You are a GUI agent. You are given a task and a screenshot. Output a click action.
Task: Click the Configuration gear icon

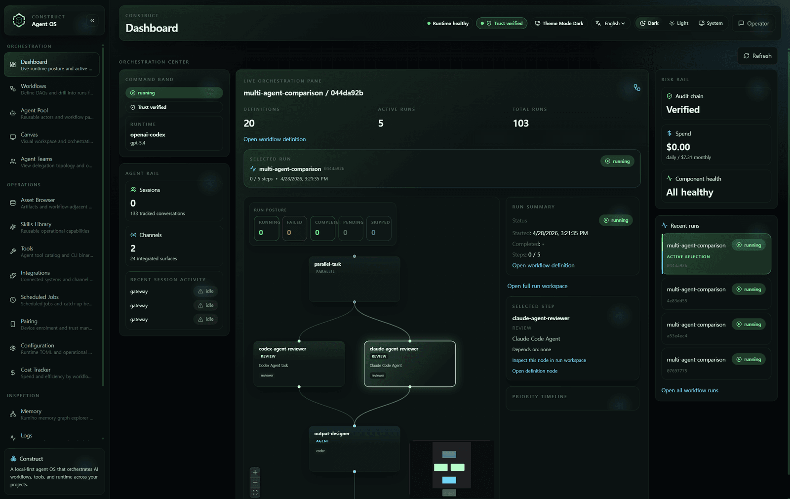(13, 348)
